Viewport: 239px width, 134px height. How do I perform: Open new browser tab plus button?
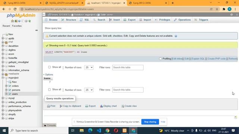tap(173, 3)
